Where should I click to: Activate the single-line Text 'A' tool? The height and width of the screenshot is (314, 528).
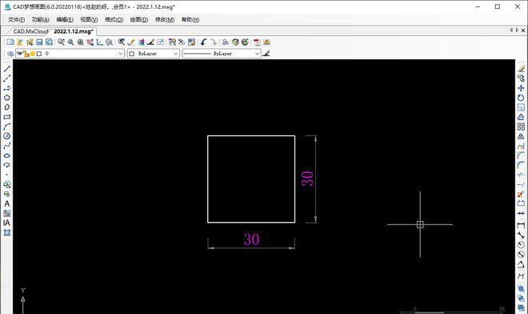click(x=6, y=203)
